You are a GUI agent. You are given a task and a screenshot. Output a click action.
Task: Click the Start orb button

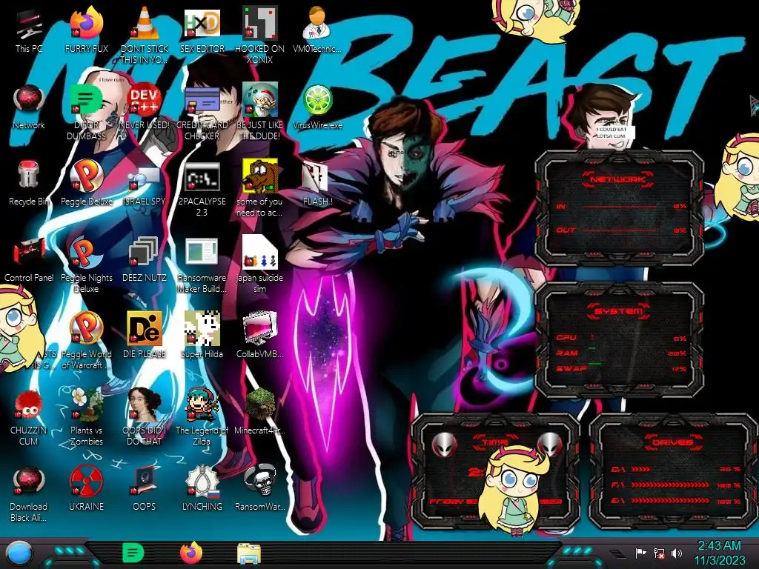20,554
